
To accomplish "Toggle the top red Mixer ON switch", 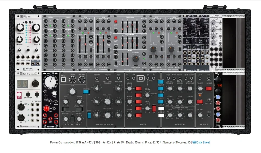I will [139, 88].
